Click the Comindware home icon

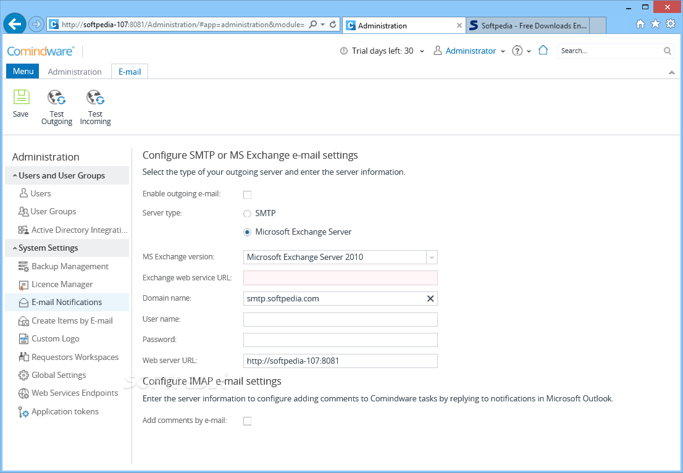(543, 50)
